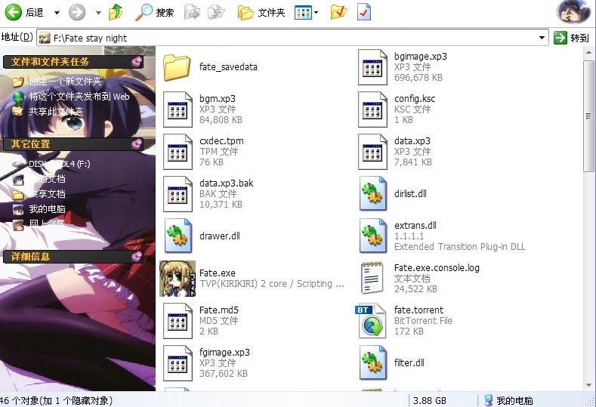Click the gray Forward arrow button

coord(77,12)
